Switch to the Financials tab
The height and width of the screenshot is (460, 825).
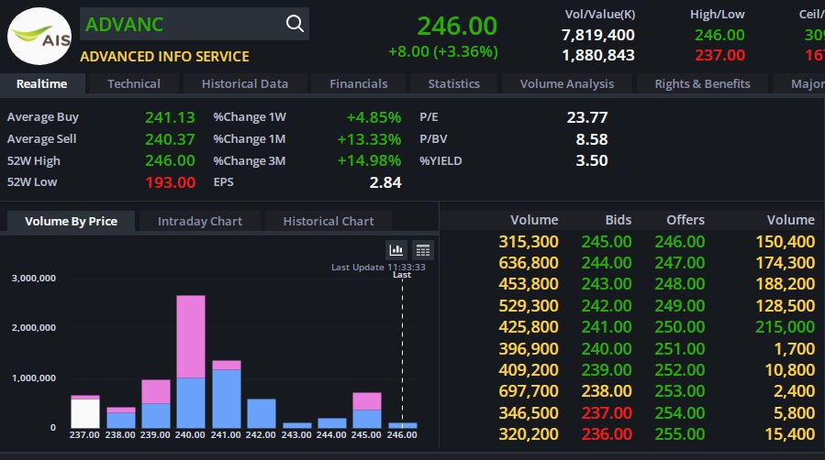click(x=359, y=83)
